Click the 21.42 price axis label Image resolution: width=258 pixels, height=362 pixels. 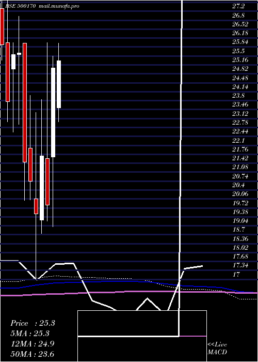[x=240, y=158]
